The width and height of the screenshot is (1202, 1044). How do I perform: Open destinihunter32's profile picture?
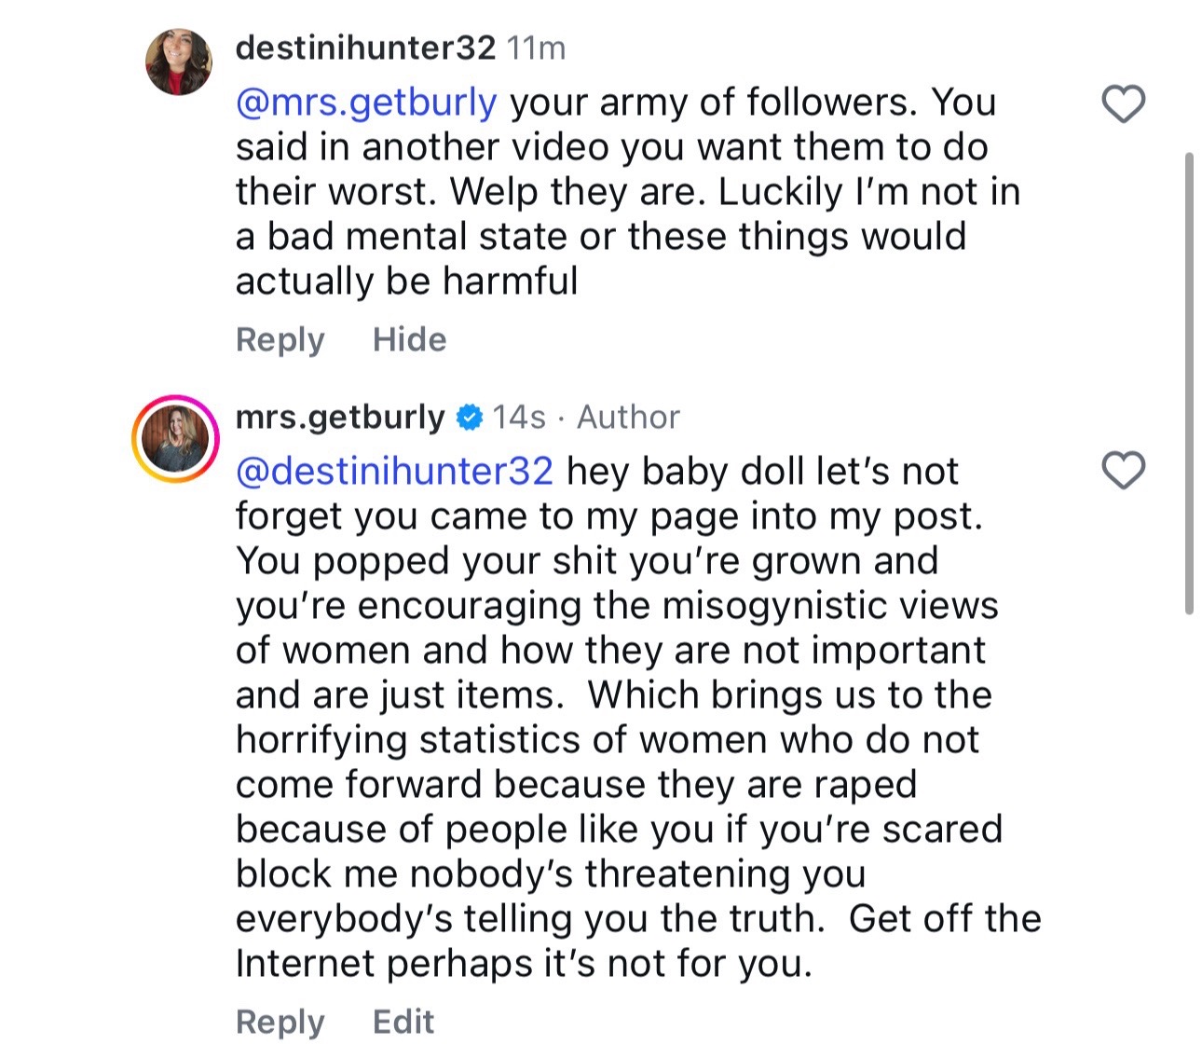pos(179,62)
